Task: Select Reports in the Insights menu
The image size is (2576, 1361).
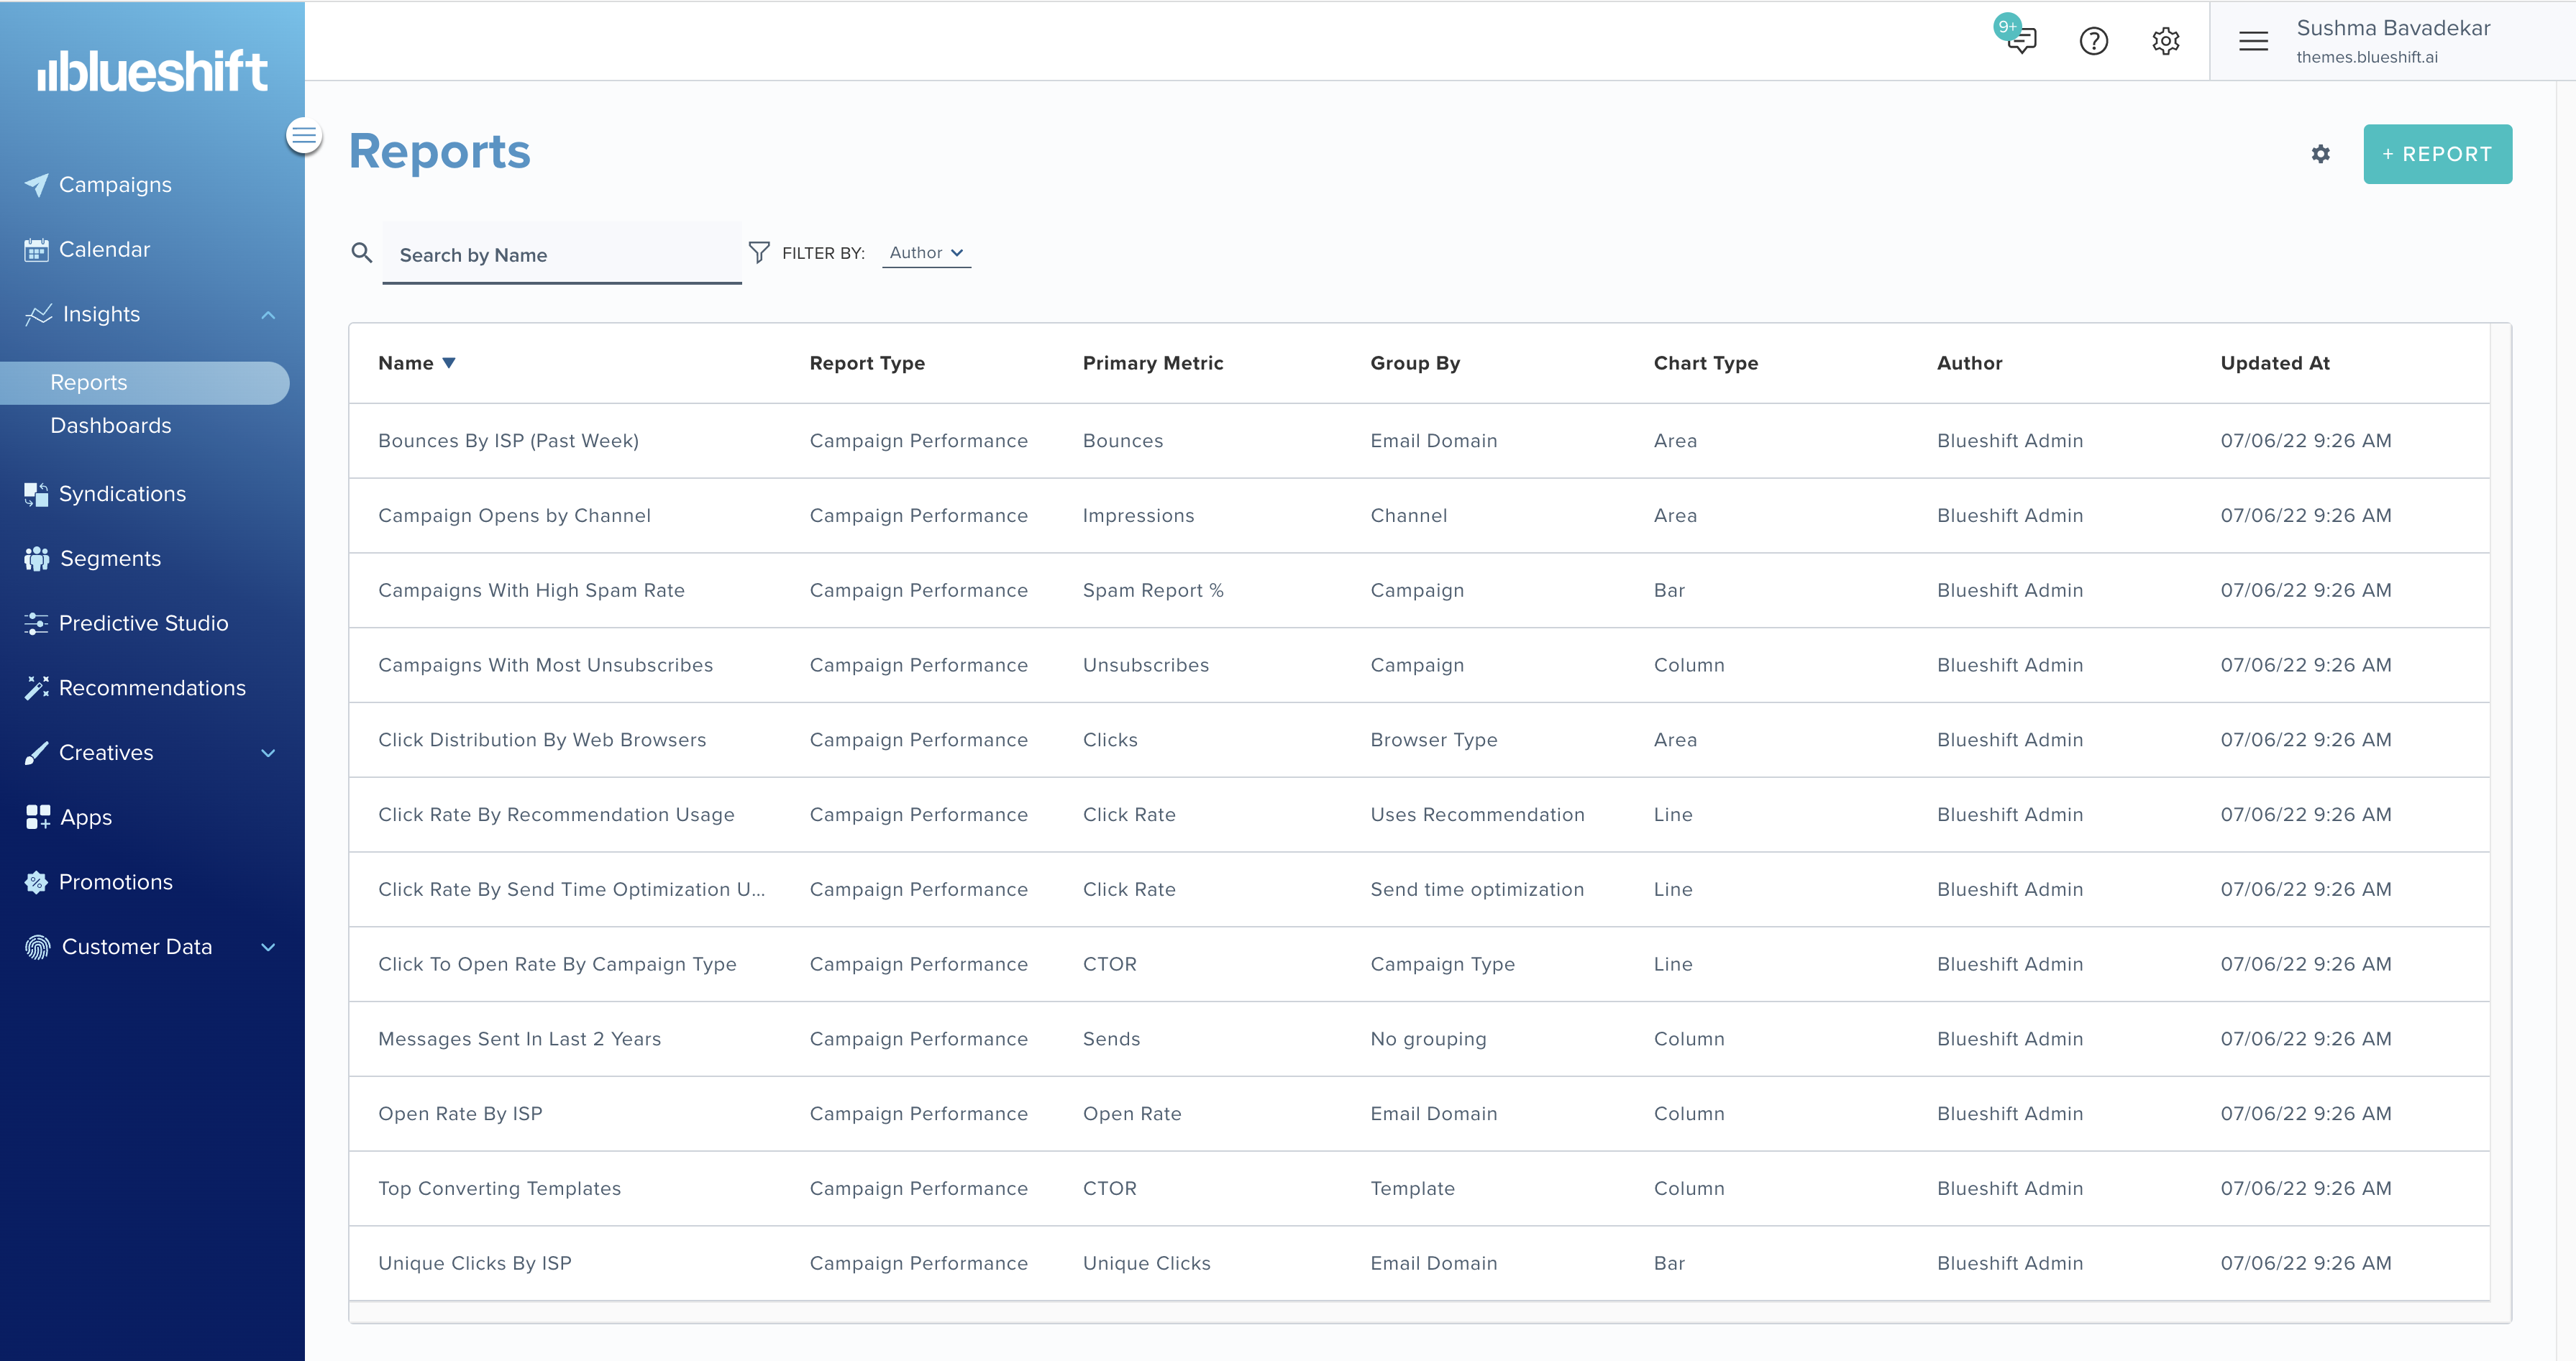Action: (88, 382)
